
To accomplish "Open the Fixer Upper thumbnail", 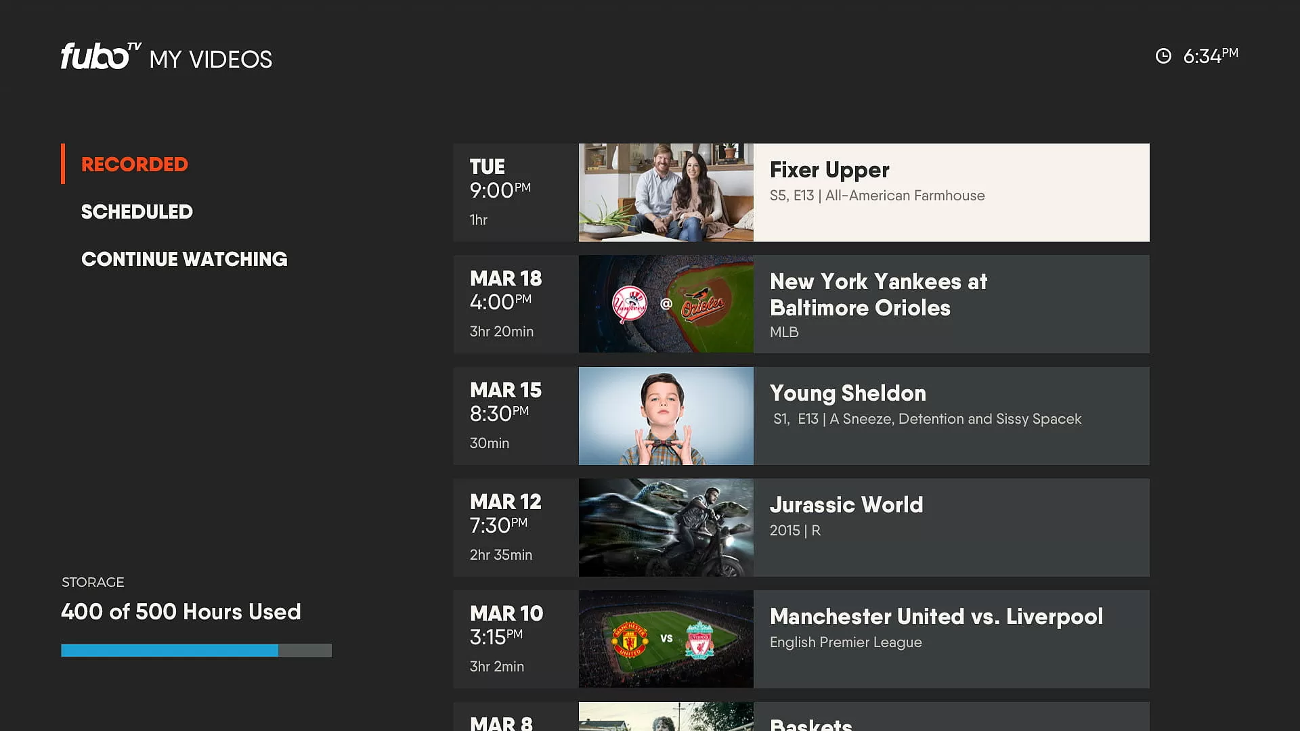I will (666, 192).
